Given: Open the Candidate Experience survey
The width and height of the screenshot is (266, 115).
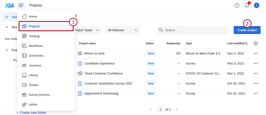Looking at the screenshot, I should coord(100,63).
